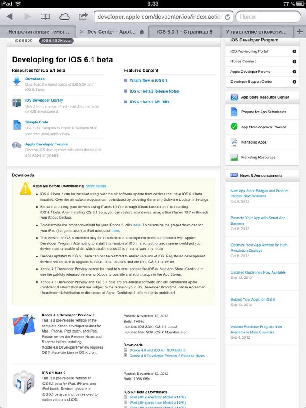Download iPad 4th generation Model A1458
This screenshot has width=306, height=408.
point(158,397)
